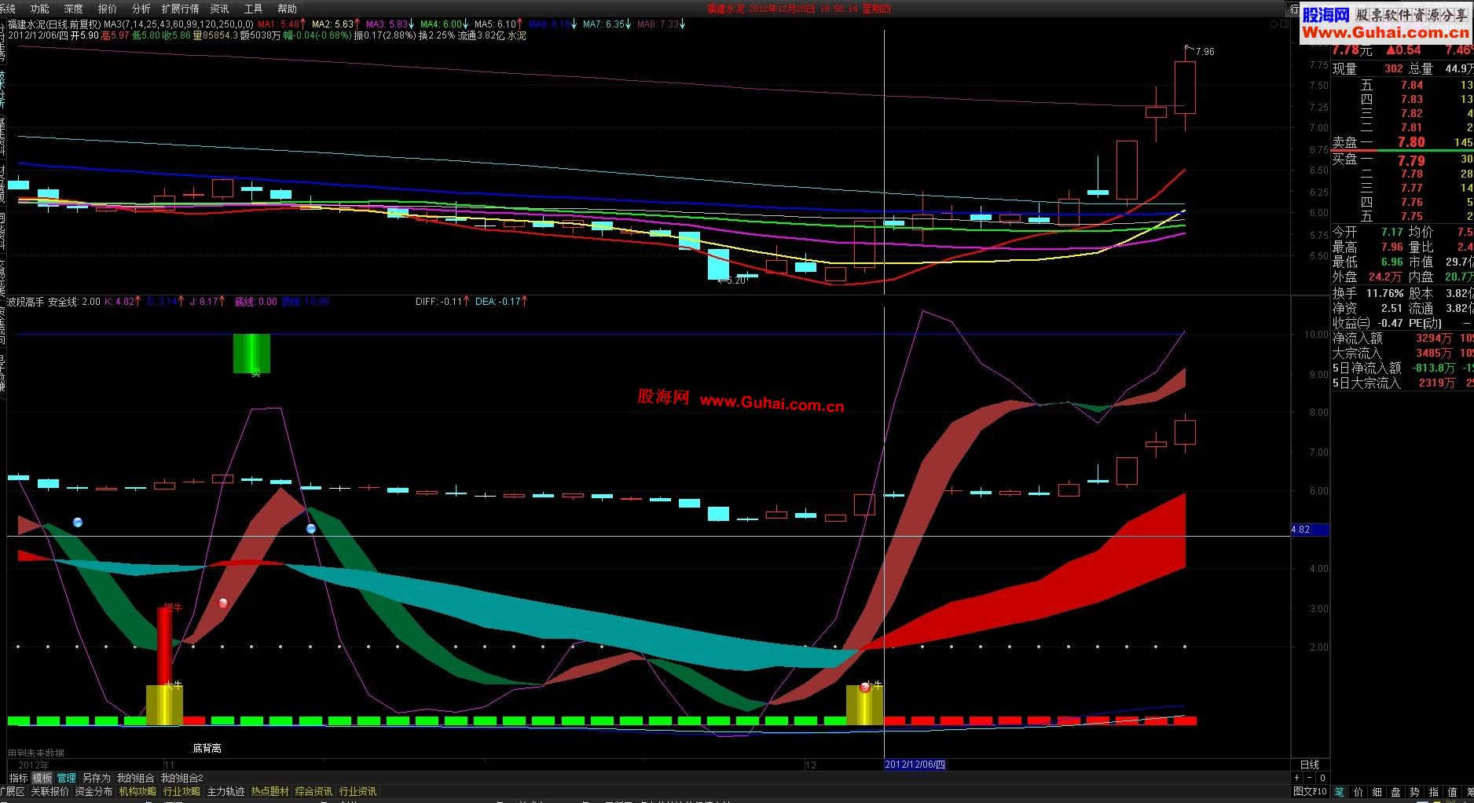This screenshot has width=1474, height=803.
Task: Open the 行业资讯 tab
Action: [357, 791]
